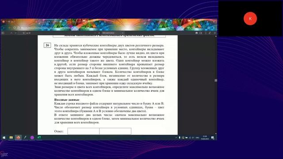Show hidden system tray icons
Image resolution: width=283 pixels, height=159 pixels.
(176, 138)
